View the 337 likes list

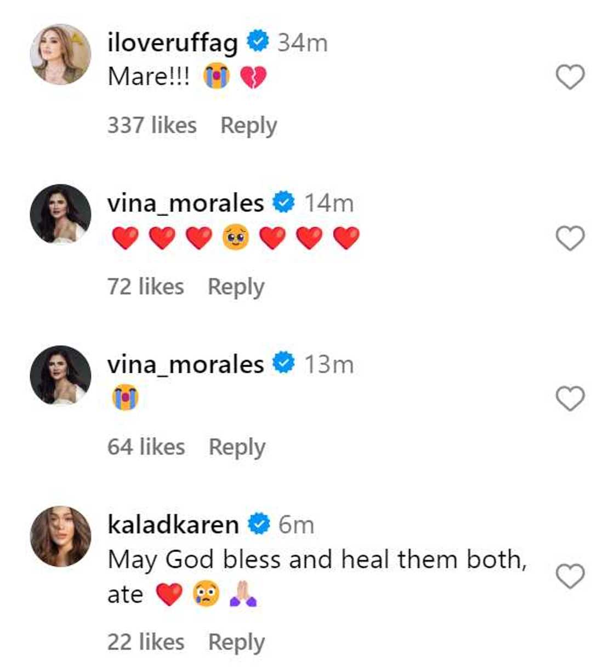click(152, 126)
